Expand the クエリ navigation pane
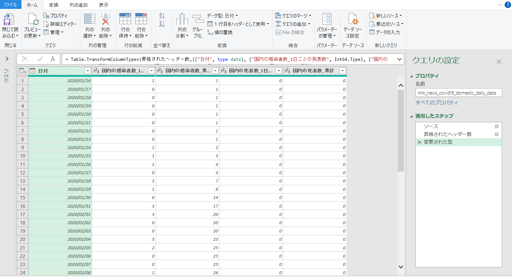The height and width of the screenshot is (277, 512). (x=7, y=59)
